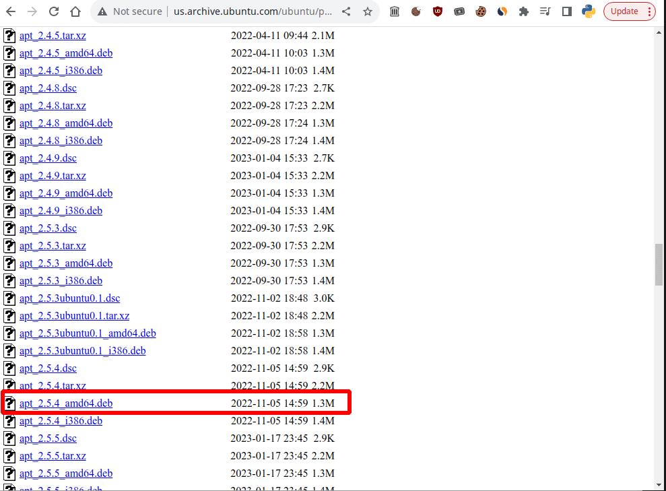This screenshot has height=491, width=666.
Task: Click the browser Home button
Action: click(74, 11)
